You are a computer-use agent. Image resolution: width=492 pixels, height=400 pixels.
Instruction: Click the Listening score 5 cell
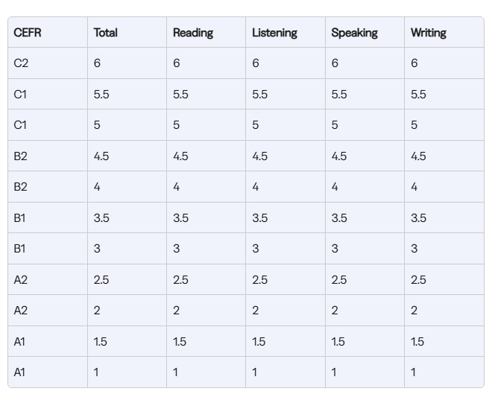(x=256, y=125)
